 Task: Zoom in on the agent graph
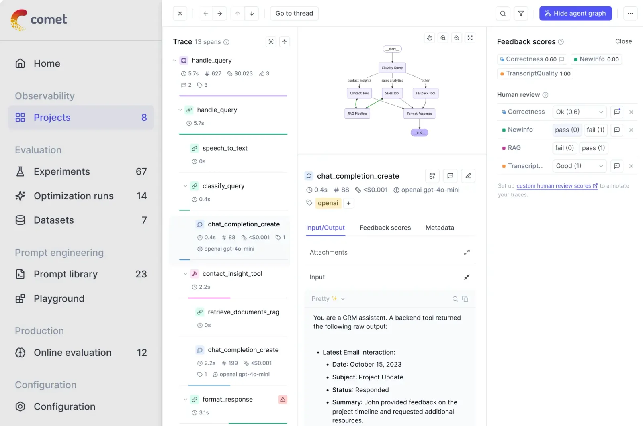point(443,38)
